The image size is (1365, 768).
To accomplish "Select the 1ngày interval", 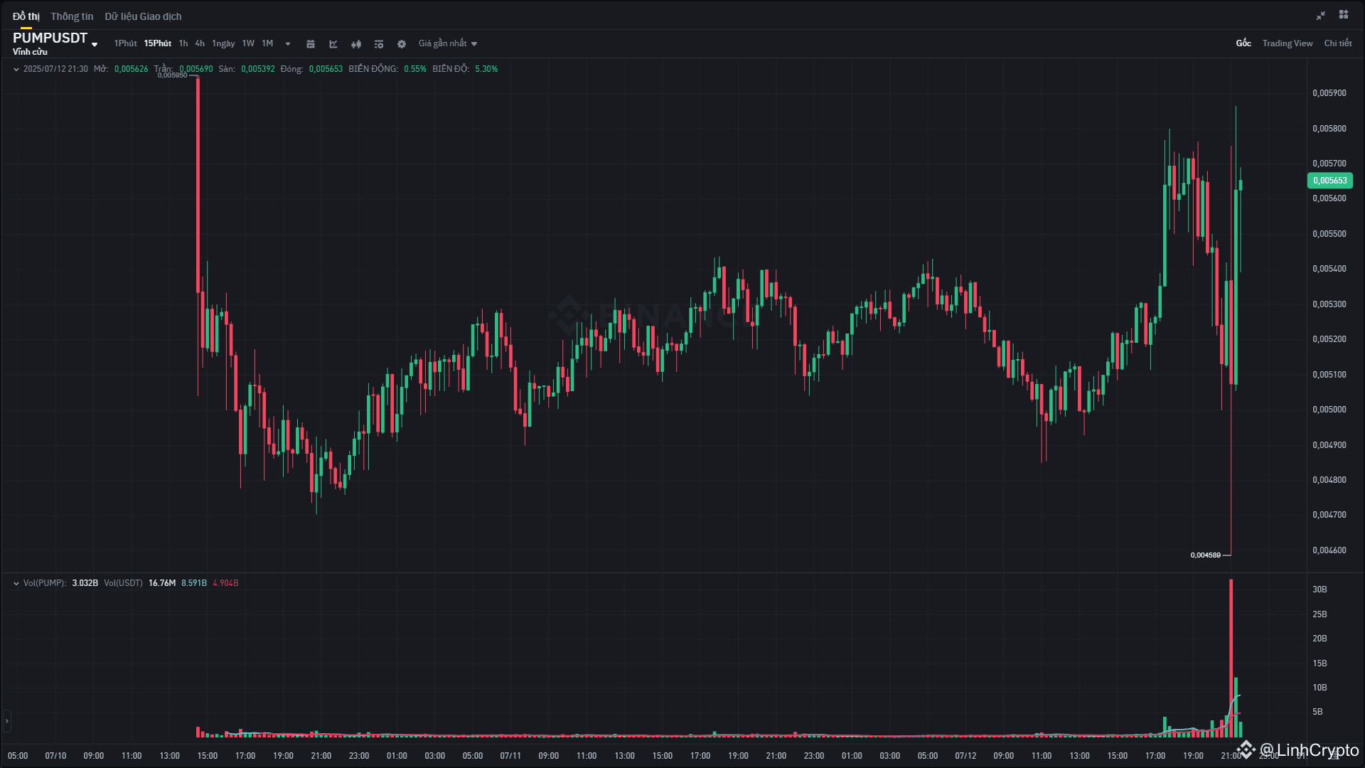I will (223, 43).
